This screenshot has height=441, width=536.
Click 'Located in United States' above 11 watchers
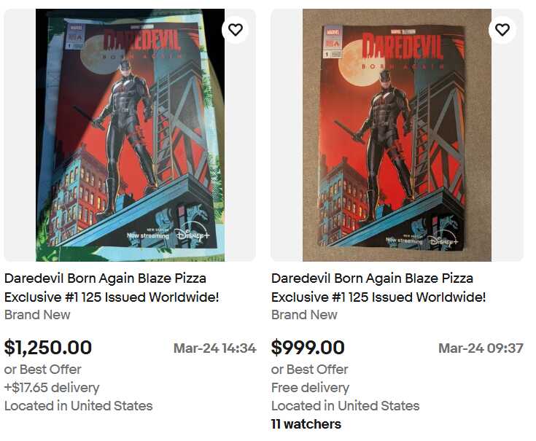point(345,406)
